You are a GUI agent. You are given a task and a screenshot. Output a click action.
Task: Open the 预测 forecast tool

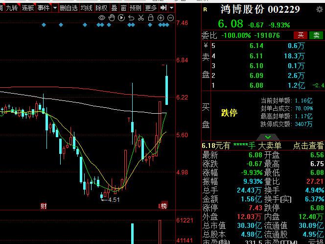pyautogui.click(x=136, y=8)
